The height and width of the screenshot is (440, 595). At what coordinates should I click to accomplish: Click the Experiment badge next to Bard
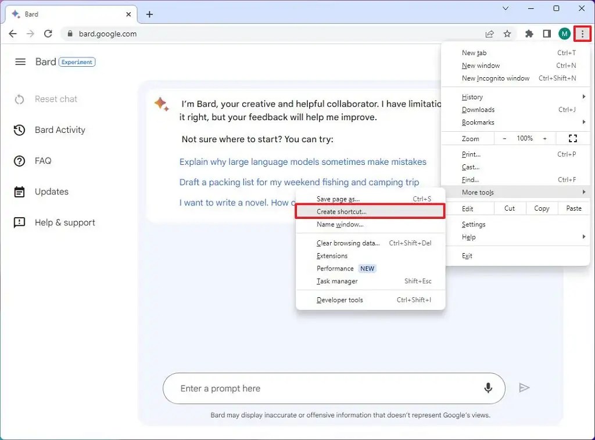(x=76, y=62)
